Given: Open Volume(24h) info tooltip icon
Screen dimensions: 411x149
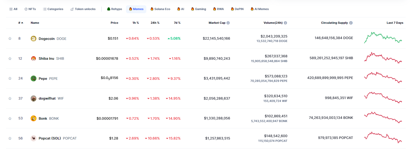Looking at the screenshot, I should point(286,23).
